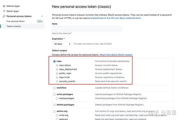Tick the read:packages checkbox

57,98
